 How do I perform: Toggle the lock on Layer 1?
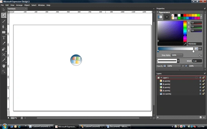[x=204, y=78]
